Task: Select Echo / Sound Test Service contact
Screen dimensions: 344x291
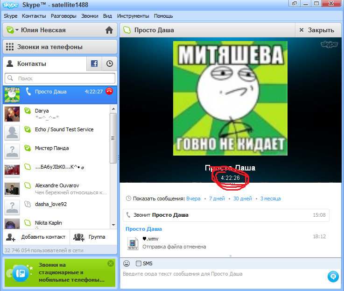Action: [x=56, y=133]
